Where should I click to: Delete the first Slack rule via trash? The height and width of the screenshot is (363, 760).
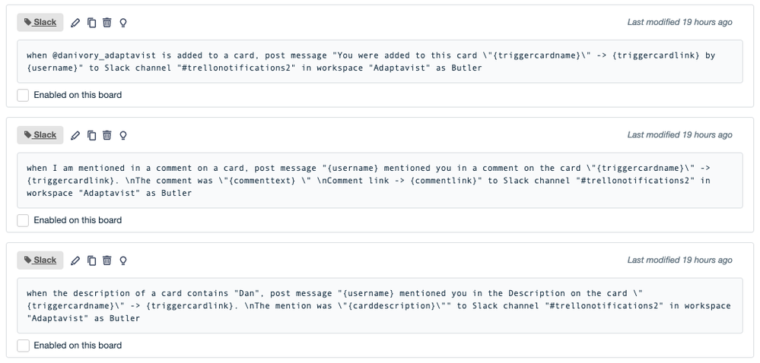[x=107, y=22]
